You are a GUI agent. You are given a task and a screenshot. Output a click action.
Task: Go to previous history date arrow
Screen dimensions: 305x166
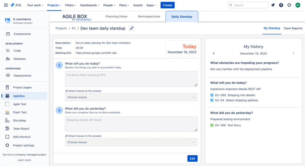point(213,53)
